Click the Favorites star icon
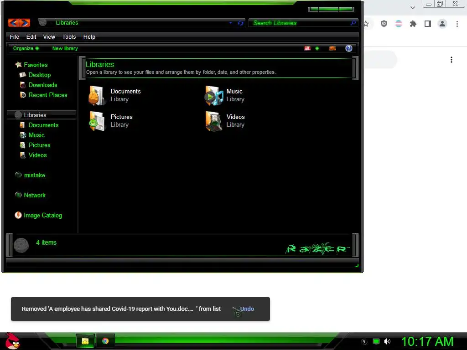The height and width of the screenshot is (350, 467). 18,65
